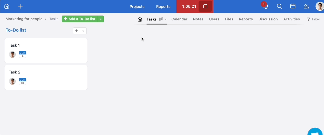Click the Task 1 assignee avatar
The height and width of the screenshot is (135, 324).
click(x=12, y=55)
